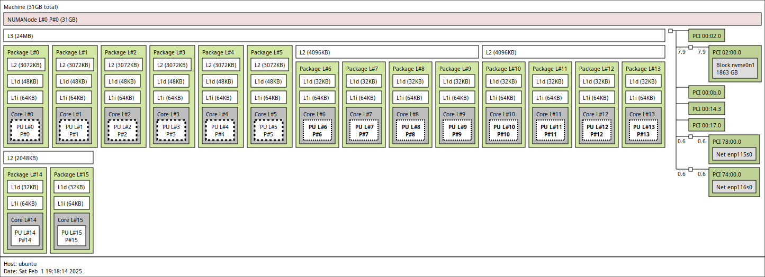Select L1d (32KB) inside Package L#13

644,81
